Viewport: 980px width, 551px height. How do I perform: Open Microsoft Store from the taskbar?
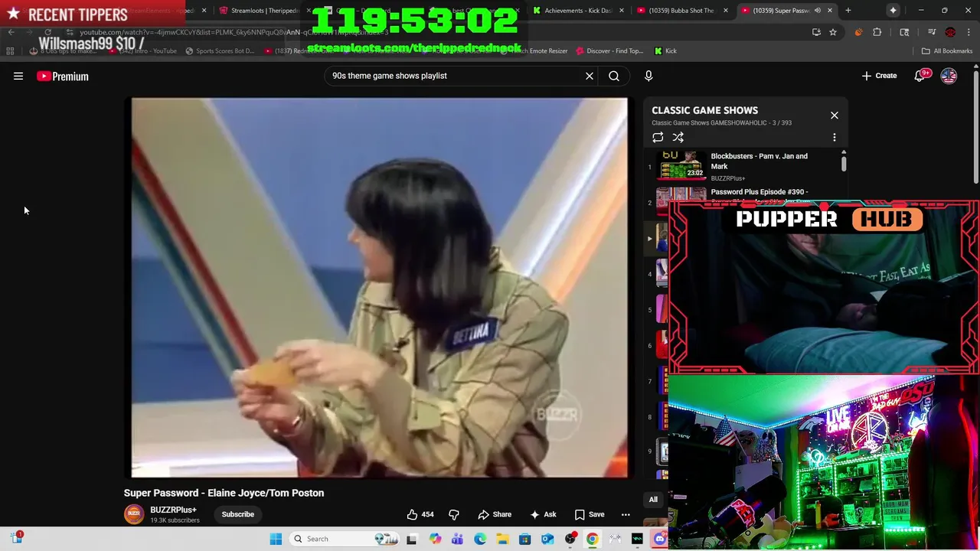525,539
